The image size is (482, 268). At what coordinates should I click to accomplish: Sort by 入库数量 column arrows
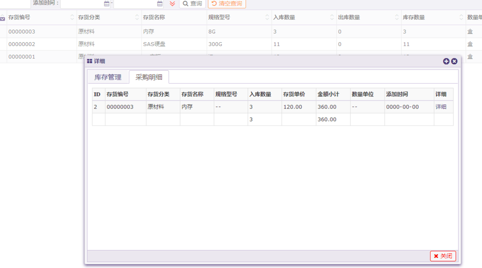click(332, 18)
